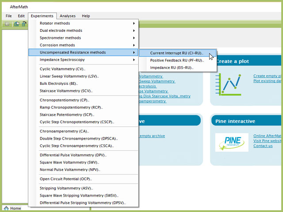Click the Home tab icon at bottom

[6, 208]
